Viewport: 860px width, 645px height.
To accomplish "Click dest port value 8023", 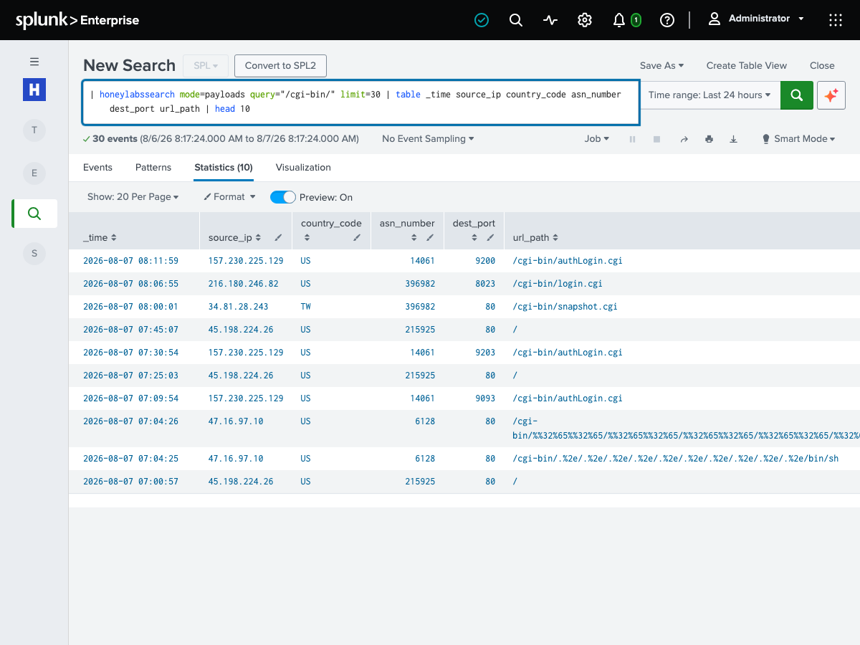I will pos(484,284).
